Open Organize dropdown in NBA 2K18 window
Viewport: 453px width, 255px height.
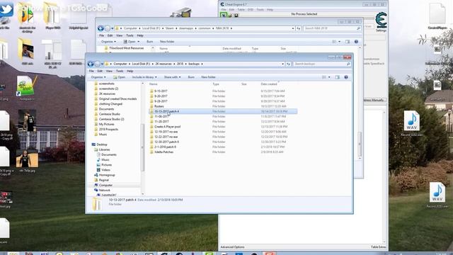click(x=108, y=42)
